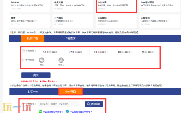
Task: Click the eye icon next to 5535206
Action: tap(12, 9)
